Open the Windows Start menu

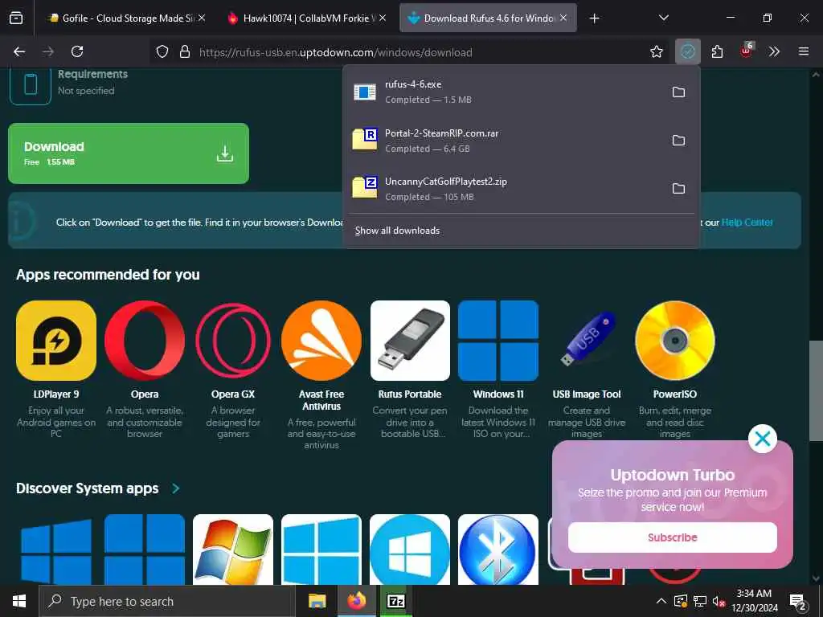click(19, 601)
